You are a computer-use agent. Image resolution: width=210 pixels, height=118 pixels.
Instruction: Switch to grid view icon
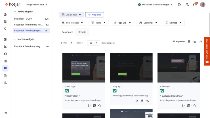[189, 41]
